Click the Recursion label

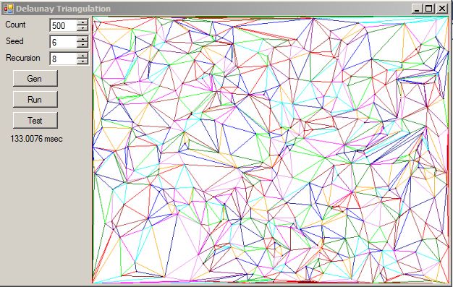(23, 58)
